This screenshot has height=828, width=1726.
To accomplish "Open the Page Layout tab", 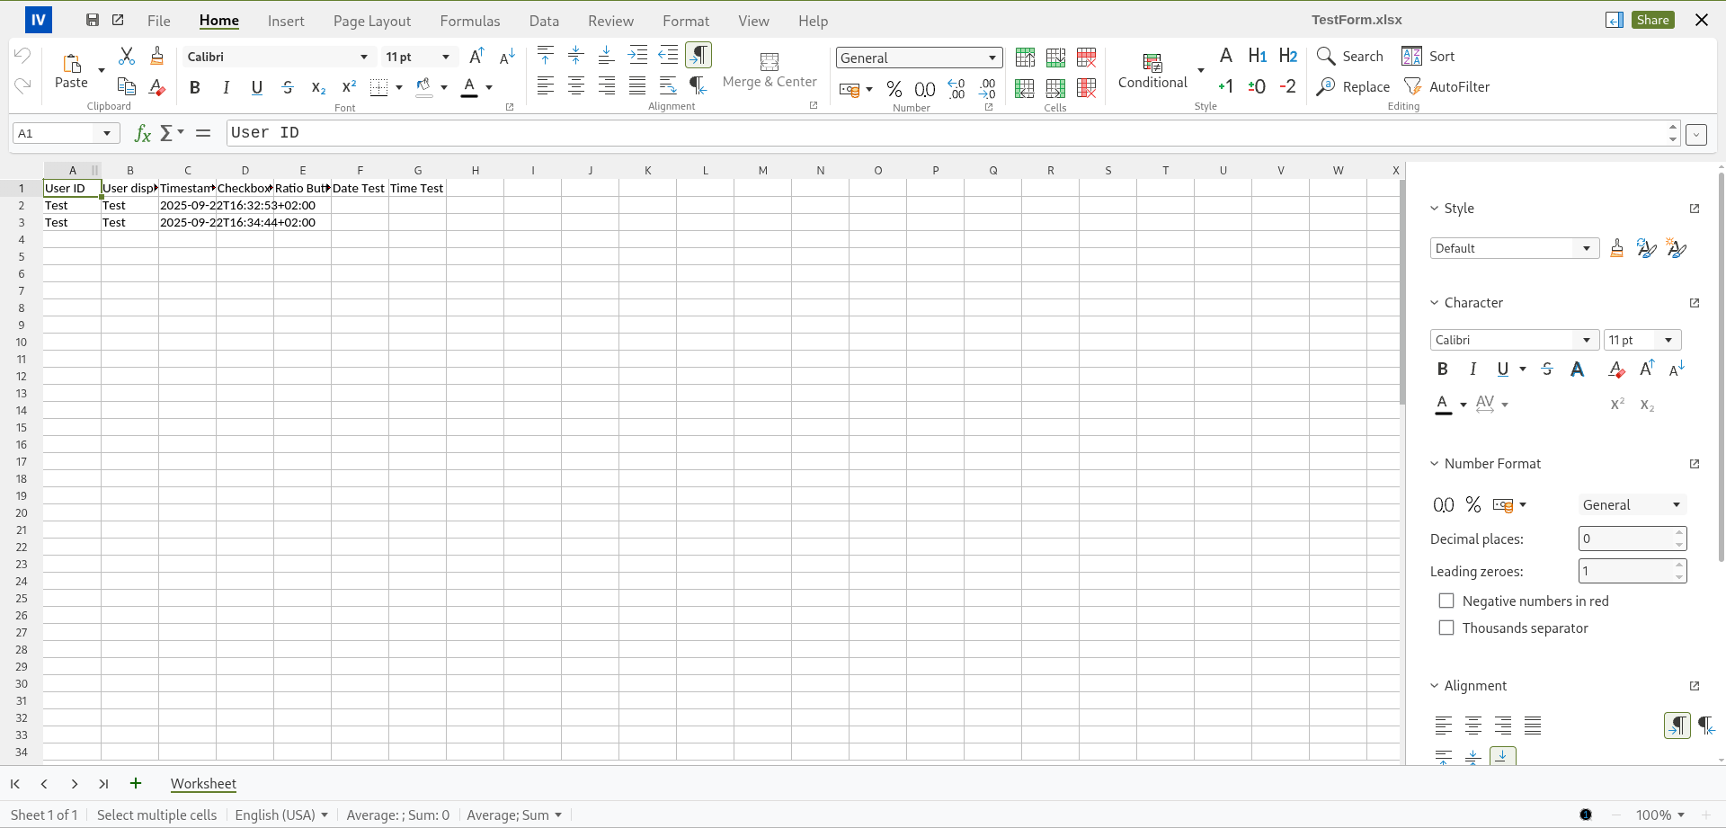I will click(x=371, y=21).
